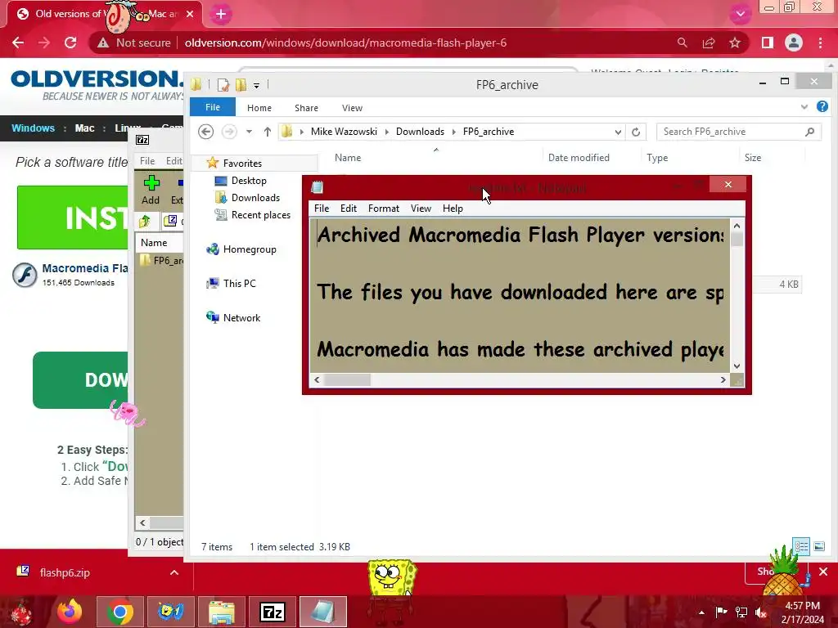838x628 pixels.
Task: Switch Explorer to large icons view
Action: [818, 546]
